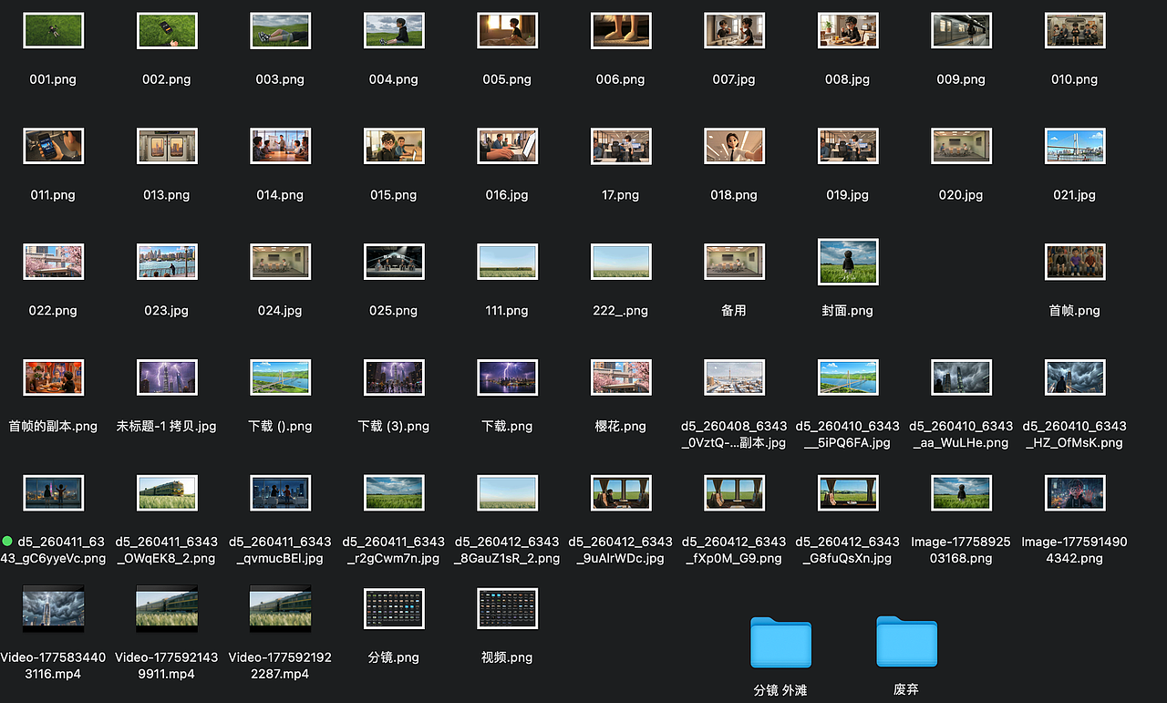Select the d5_260410_6343__5iPQ6FA.jpg thumbnail

tap(848, 377)
